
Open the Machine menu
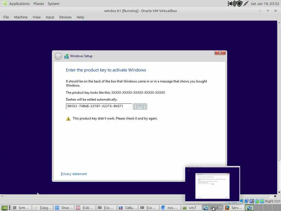point(21,17)
